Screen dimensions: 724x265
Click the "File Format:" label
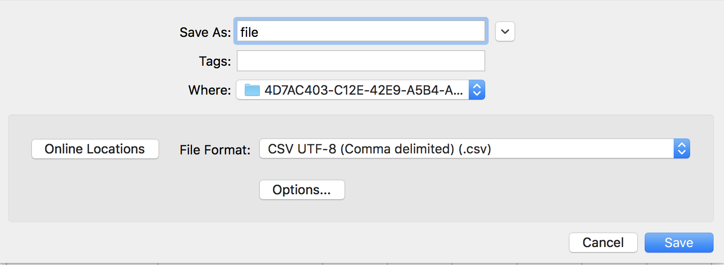click(x=215, y=149)
